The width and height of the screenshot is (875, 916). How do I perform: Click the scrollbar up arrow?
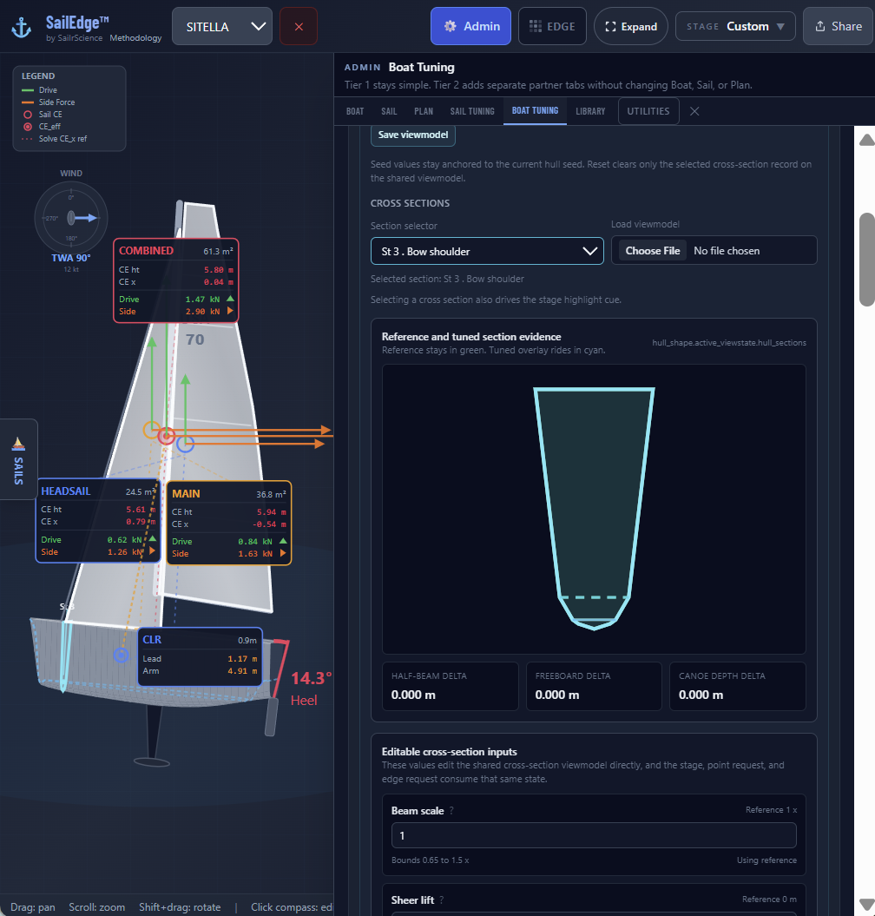pyautogui.click(x=867, y=140)
